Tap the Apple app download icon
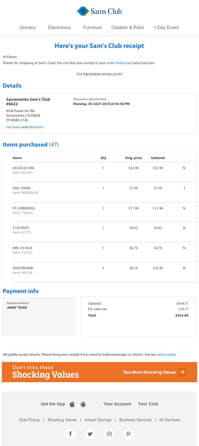The image size is (199, 446). [x=72, y=404]
